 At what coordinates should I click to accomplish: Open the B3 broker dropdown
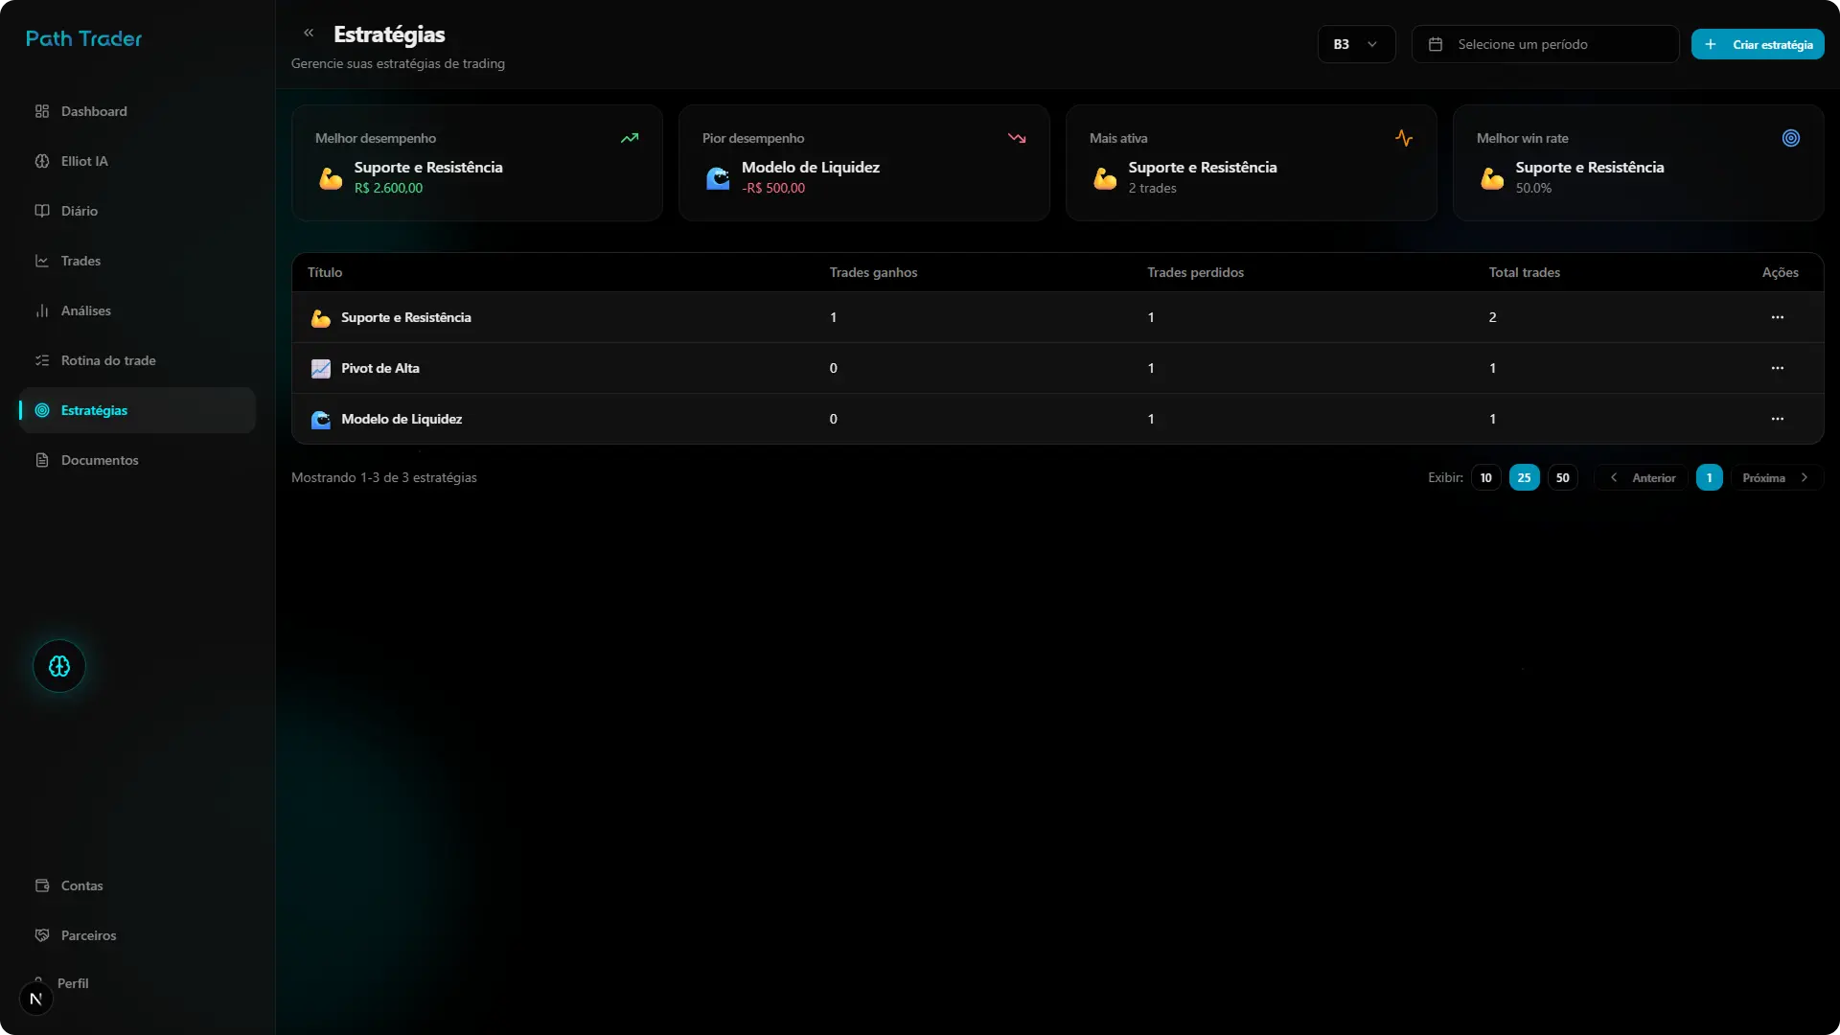coord(1356,43)
